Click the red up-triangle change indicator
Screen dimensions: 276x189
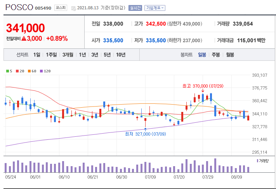(24, 38)
